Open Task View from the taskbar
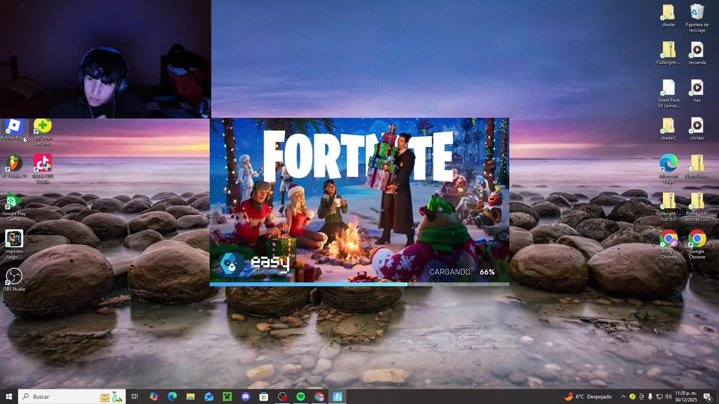Viewport: 719px width, 404px height. coord(135,397)
